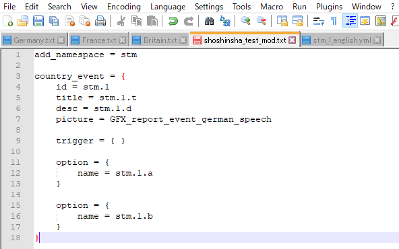Image resolution: width=399 pixels, height=249 pixels.
Task: Toggle word wrap
Action: [x=319, y=21]
